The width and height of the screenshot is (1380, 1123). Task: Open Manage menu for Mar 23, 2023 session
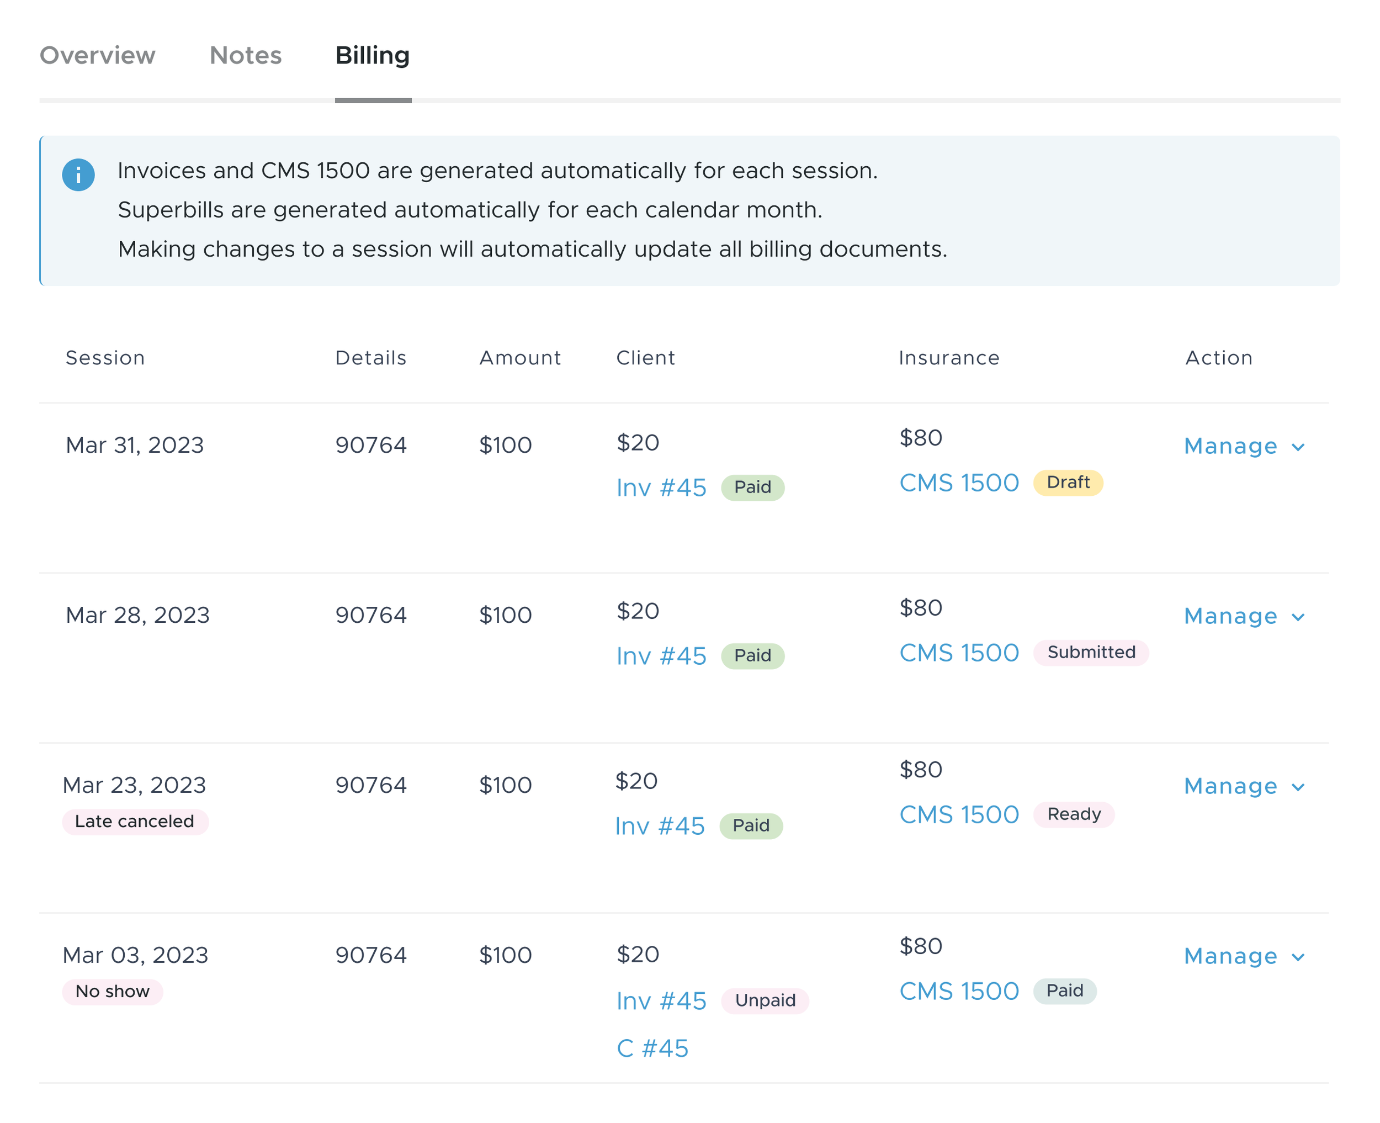1245,787
